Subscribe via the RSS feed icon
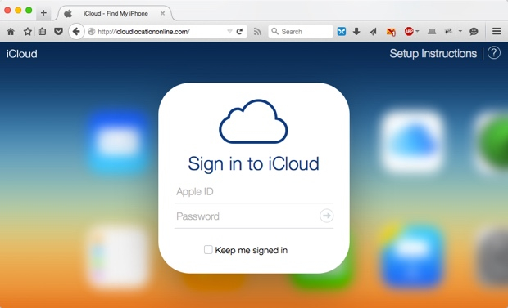The image size is (508, 308). point(257,32)
